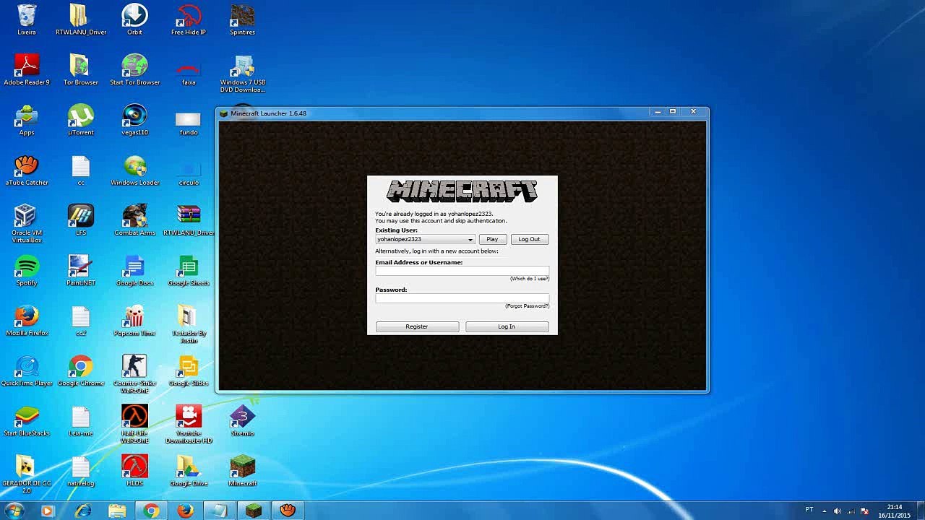Viewport: 925px width, 520px height.
Task: Open the RTWLANU_Driver folder icon beside Lixeira
Action: [x=80, y=16]
